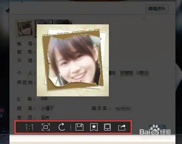Click the enlarged avatar photo preview
The height and width of the screenshot is (144, 182).
[x=73, y=60]
